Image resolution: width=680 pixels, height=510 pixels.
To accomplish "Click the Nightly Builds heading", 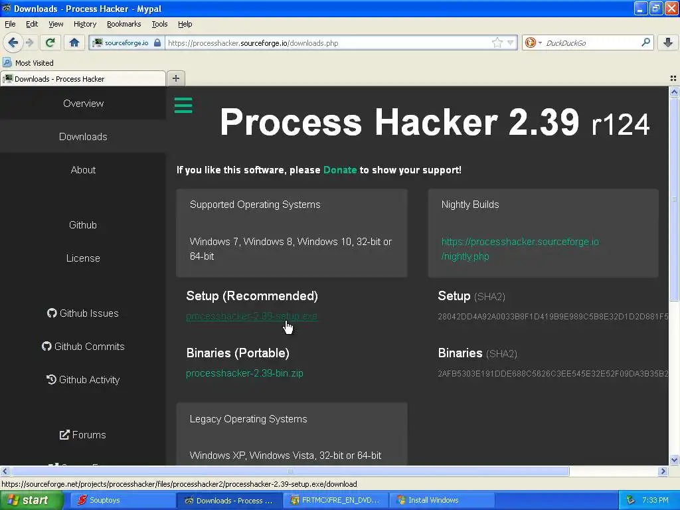I will (470, 205).
